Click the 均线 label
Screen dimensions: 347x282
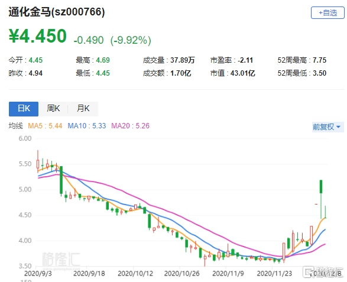[16, 126]
